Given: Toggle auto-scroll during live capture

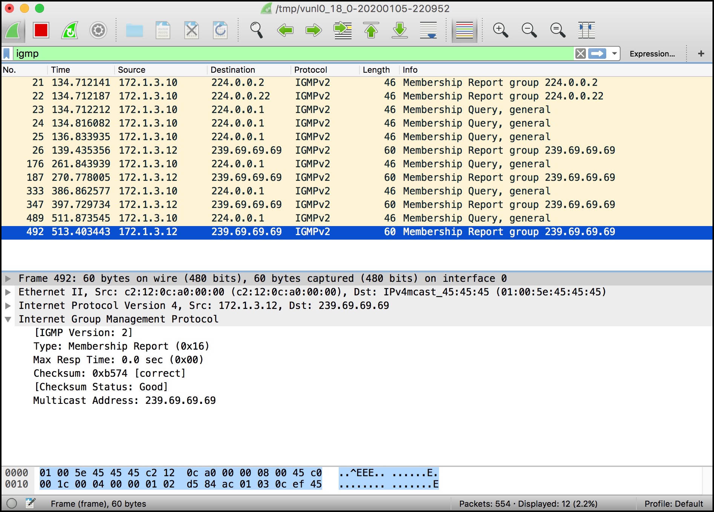Looking at the screenshot, I should tap(428, 30).
